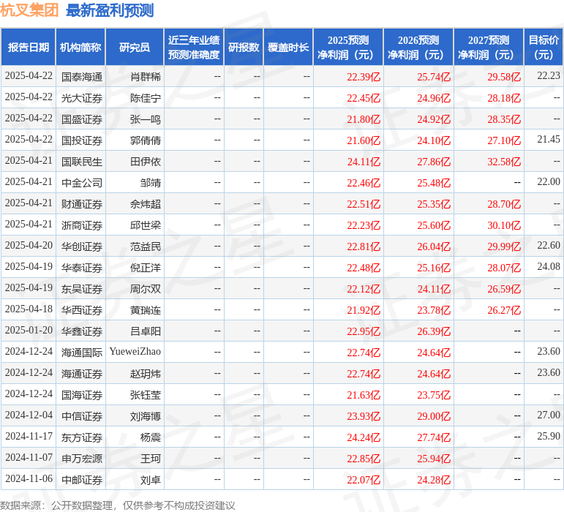Click target price 22.23
The width and height of the screenshot is (564, 512).
point(549,76)
